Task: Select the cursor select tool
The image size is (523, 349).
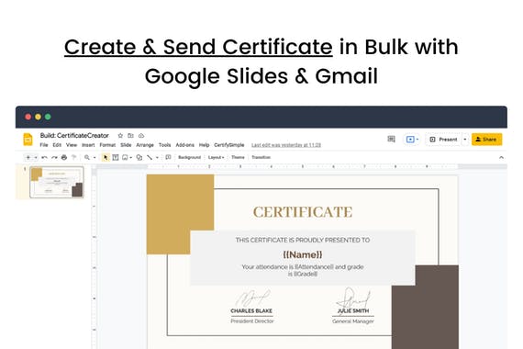Action: click(106, 157)
